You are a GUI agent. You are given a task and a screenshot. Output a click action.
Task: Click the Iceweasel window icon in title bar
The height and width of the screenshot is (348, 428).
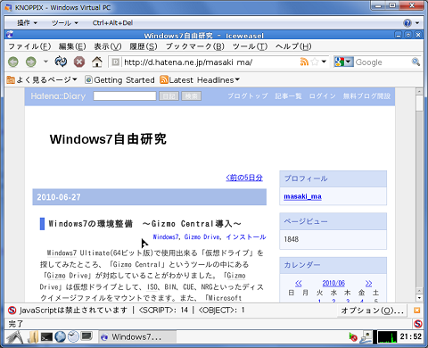pyautogui.click(x=10, y=35)
